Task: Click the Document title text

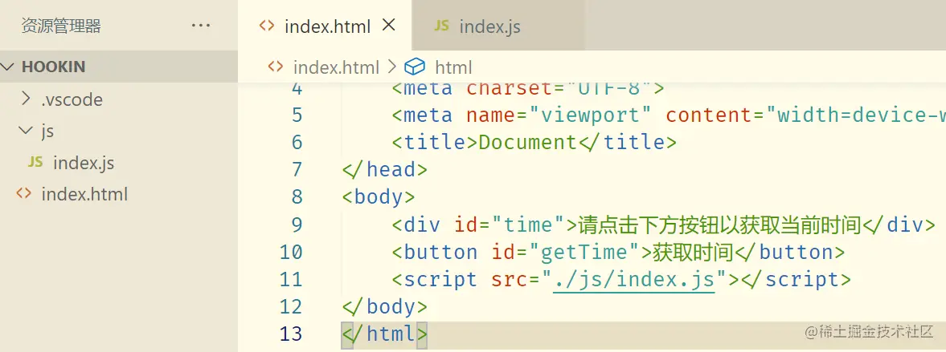Action: point(528,142)
